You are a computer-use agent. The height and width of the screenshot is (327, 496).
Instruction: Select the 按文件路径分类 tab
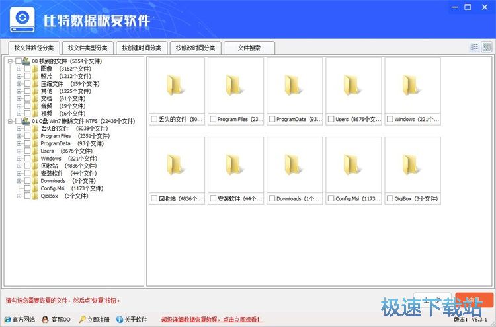coord(34,48)
